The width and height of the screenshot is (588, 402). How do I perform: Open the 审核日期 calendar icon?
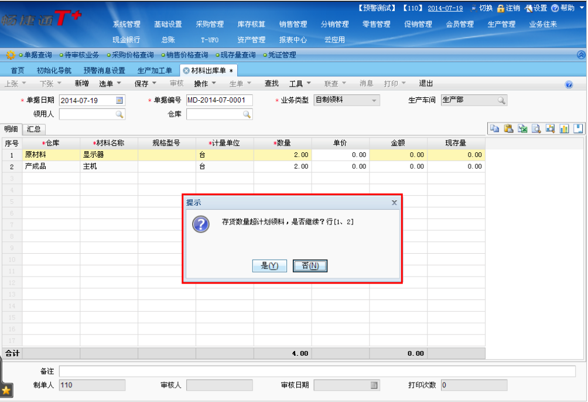point(374,385)
